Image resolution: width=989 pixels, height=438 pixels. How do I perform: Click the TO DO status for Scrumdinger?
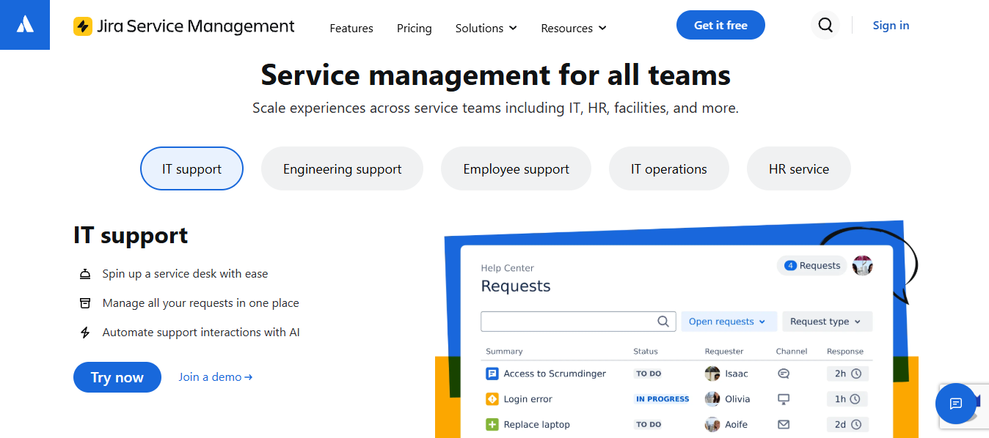(x=649, y=374)
